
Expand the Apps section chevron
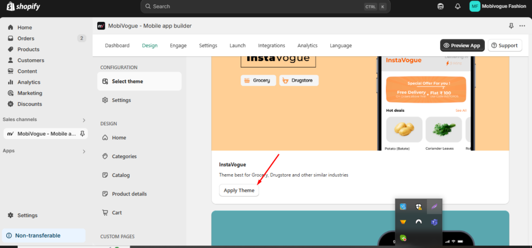84,151
